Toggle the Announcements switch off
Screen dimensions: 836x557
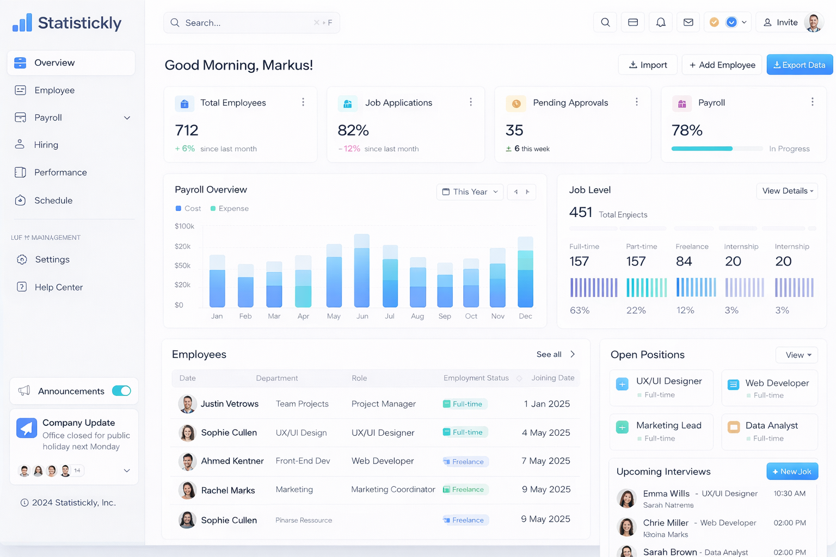point(122,391)
